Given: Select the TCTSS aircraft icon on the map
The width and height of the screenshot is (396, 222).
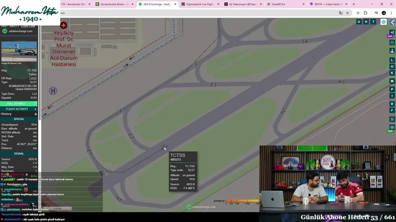Looking at the screenshot, I should [164, 148].
